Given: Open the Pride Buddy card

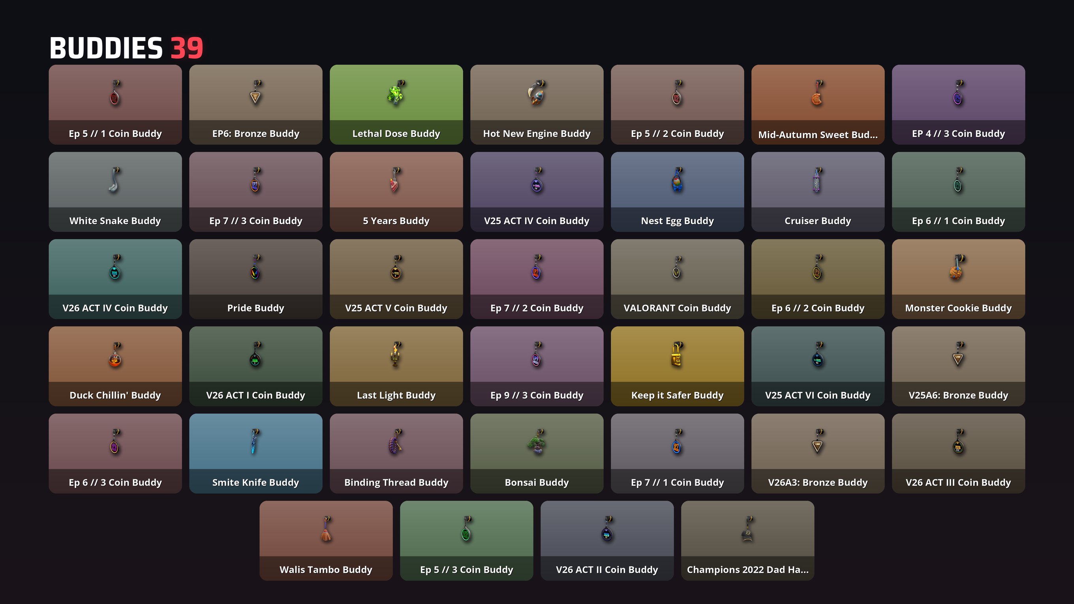Looking at the screenshot, I should tap(255, 279).
